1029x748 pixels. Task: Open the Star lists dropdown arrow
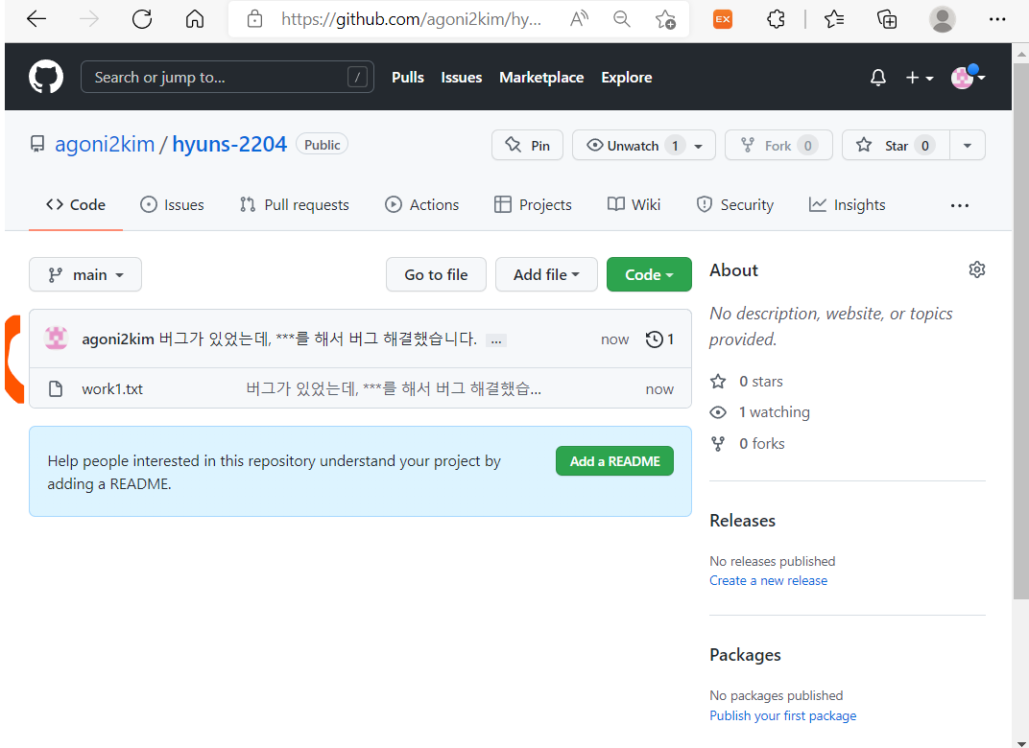pos(967,145)
